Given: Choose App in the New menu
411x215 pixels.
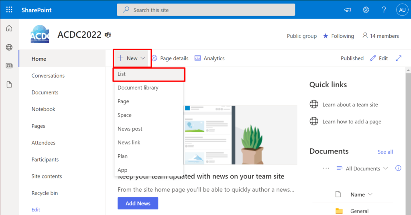Looking at the screenshot, I should tap(149, 170).
